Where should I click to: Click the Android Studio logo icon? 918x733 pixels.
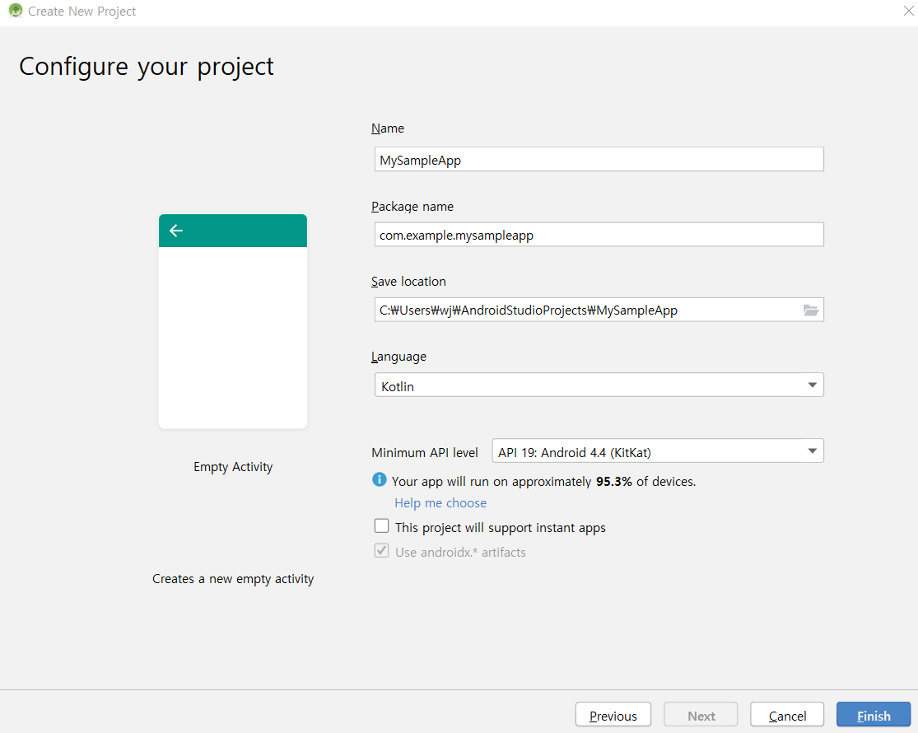(x=15, y=11)
